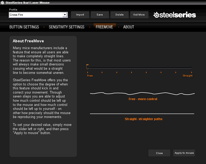The width and height of the screenshot is (206, 164).
Task: Close the settings window
Action: coord(159,153)
